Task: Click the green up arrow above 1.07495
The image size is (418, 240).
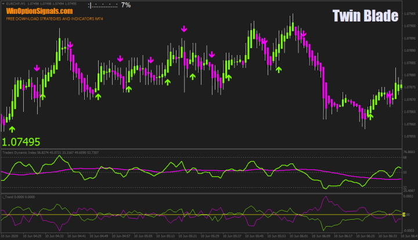Action: (12, 129)
